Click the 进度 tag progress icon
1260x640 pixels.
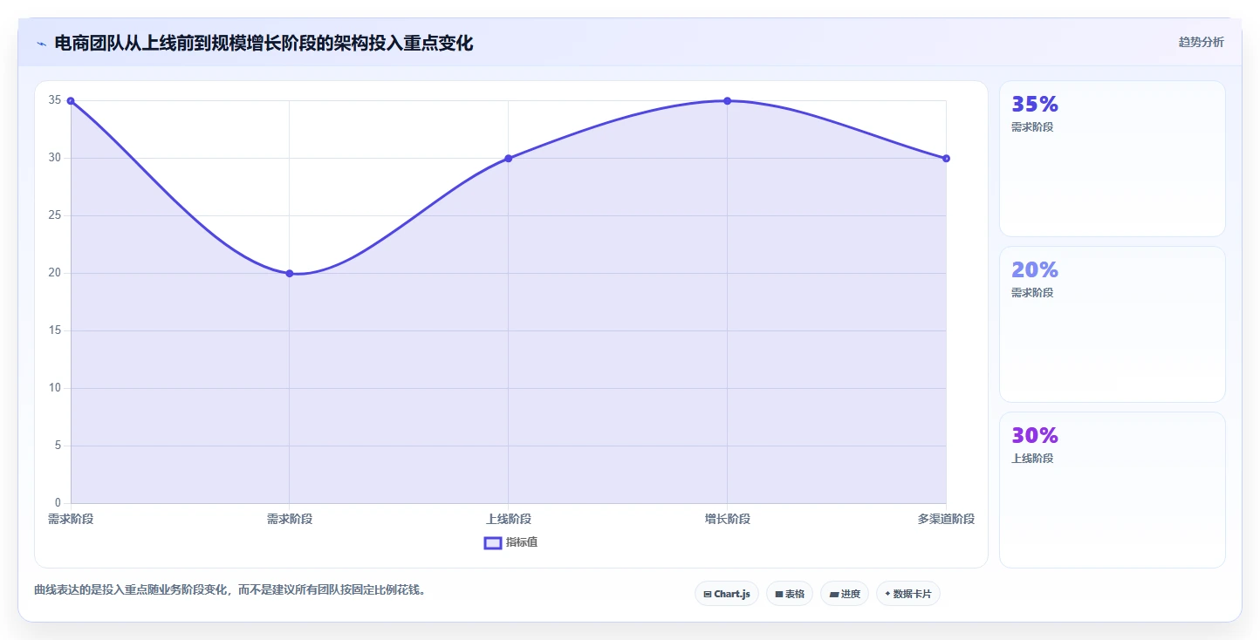834,594
